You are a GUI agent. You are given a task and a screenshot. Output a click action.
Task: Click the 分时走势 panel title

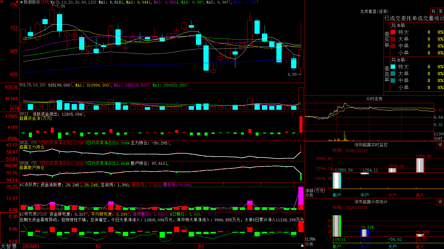[x=374, y=99]
